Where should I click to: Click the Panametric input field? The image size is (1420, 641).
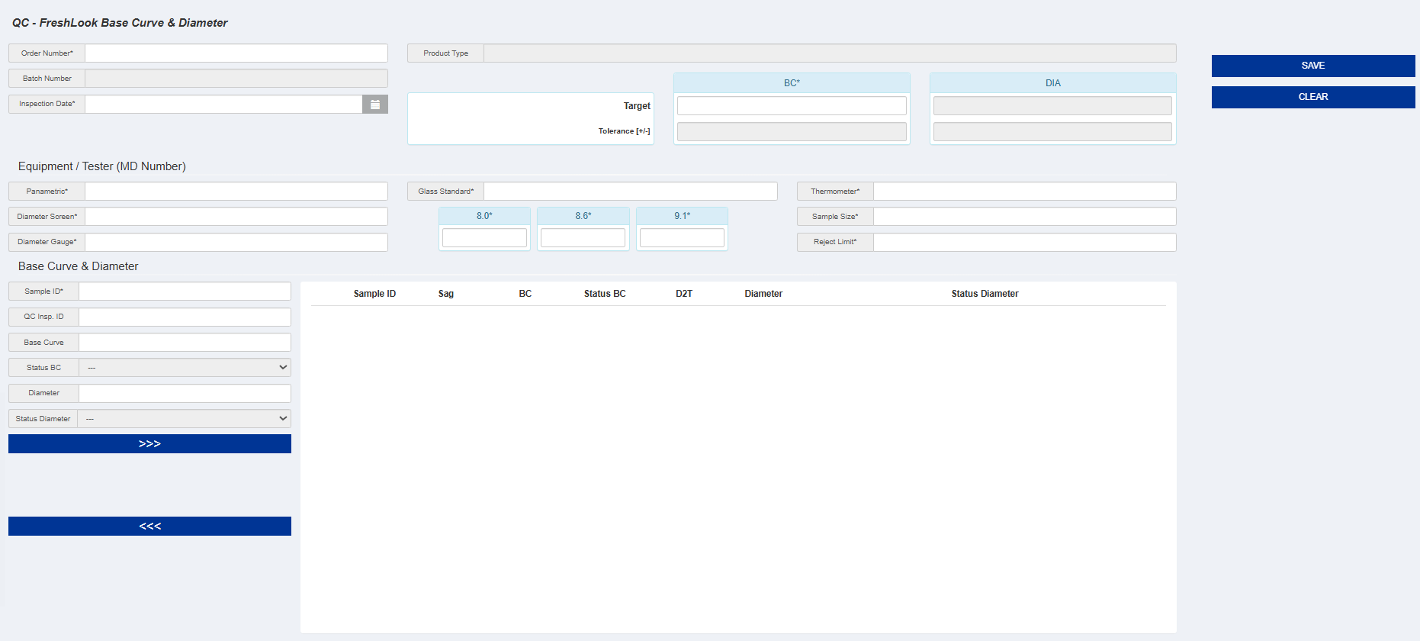[236, 192]
